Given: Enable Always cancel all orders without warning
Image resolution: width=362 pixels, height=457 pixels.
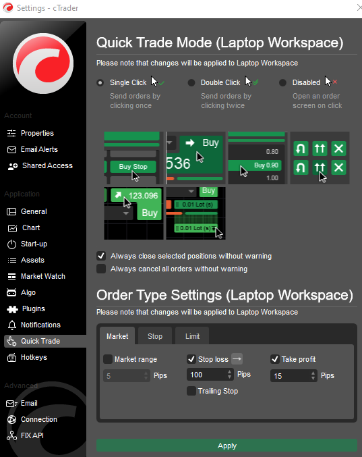Looking at the screenshot, I should click(x=101, y=269).
